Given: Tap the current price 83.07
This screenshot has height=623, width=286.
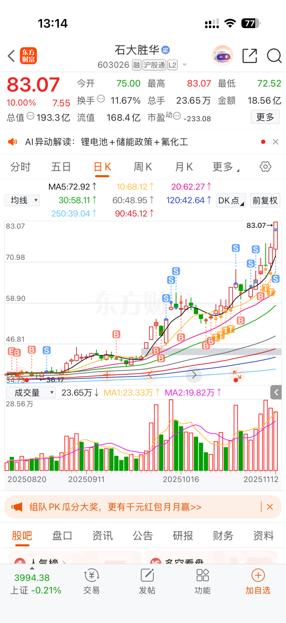Looking at the screenshot, I should click(33, 85).
